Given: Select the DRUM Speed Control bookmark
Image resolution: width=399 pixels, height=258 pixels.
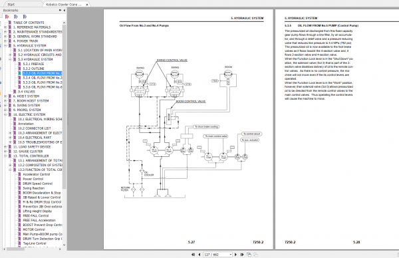Looking at the screenshot, I should coord(38,184).
